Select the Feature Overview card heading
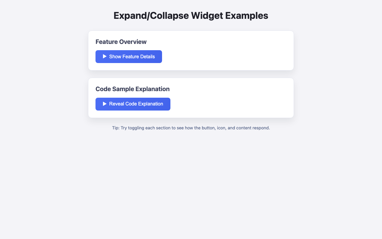This screenshot has height=239, width=382. [121, 42]
